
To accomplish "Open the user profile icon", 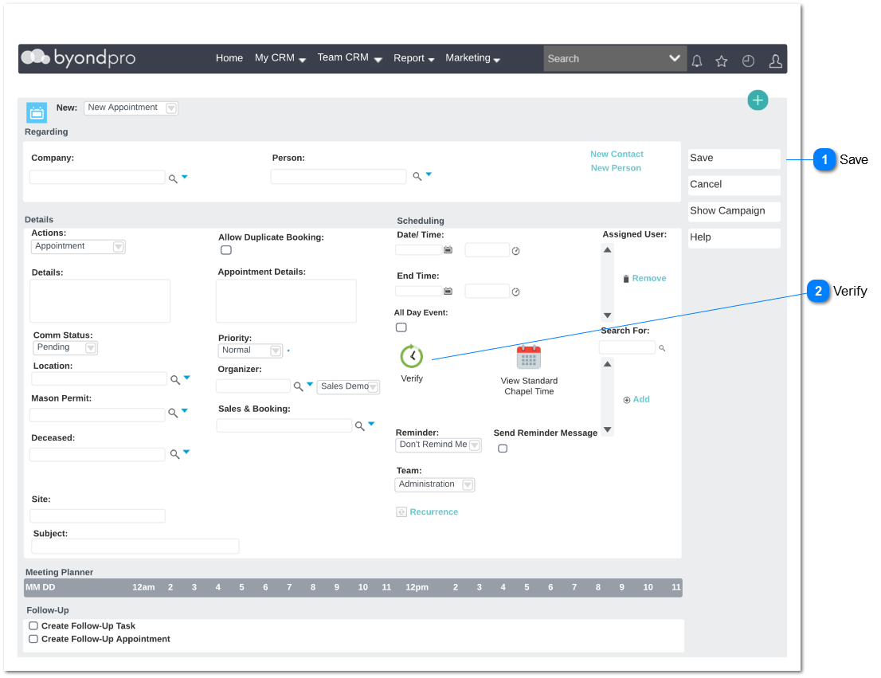I will (x=775, y=61).
